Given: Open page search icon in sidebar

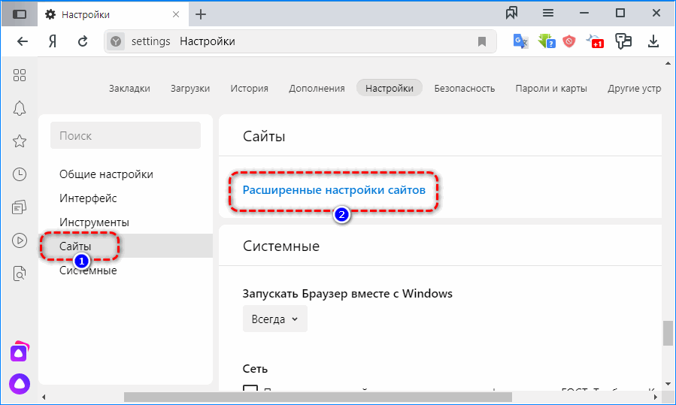Looking at the screenshot, I should point(20,274).
